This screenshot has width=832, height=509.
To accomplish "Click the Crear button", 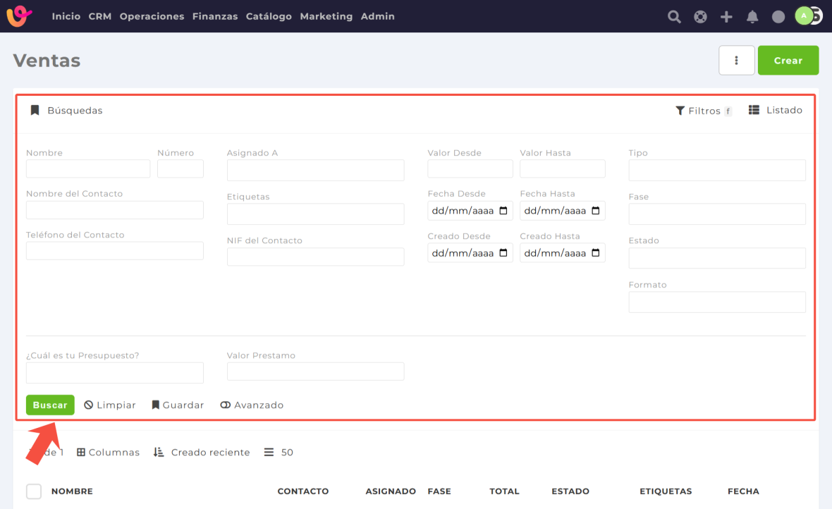I will click(x=788, y=61).
